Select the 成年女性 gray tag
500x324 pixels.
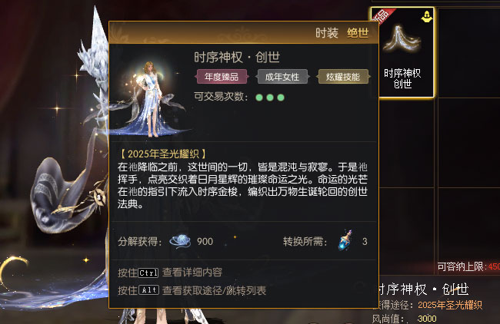[x=282, y=77]
